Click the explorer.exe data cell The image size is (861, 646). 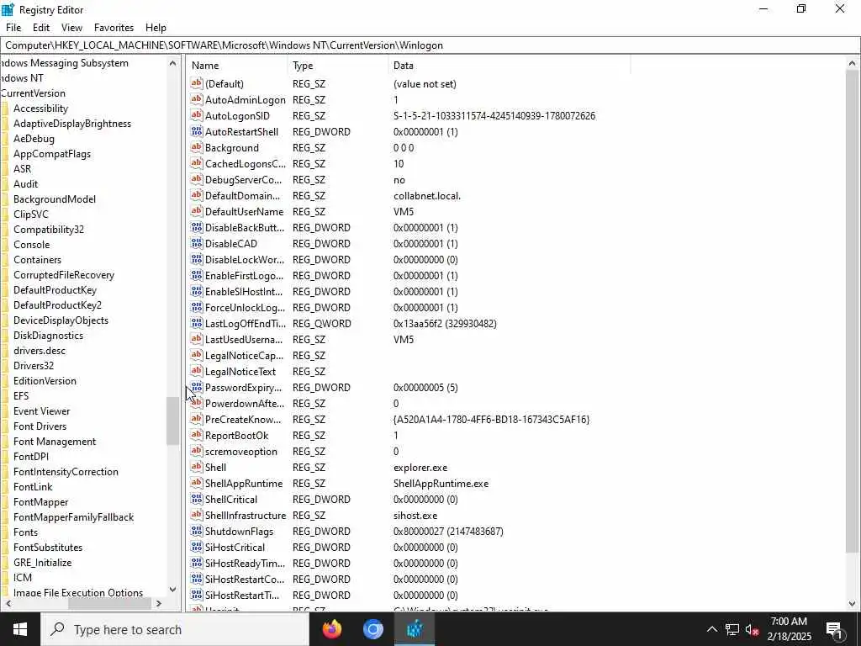point(420,467)
